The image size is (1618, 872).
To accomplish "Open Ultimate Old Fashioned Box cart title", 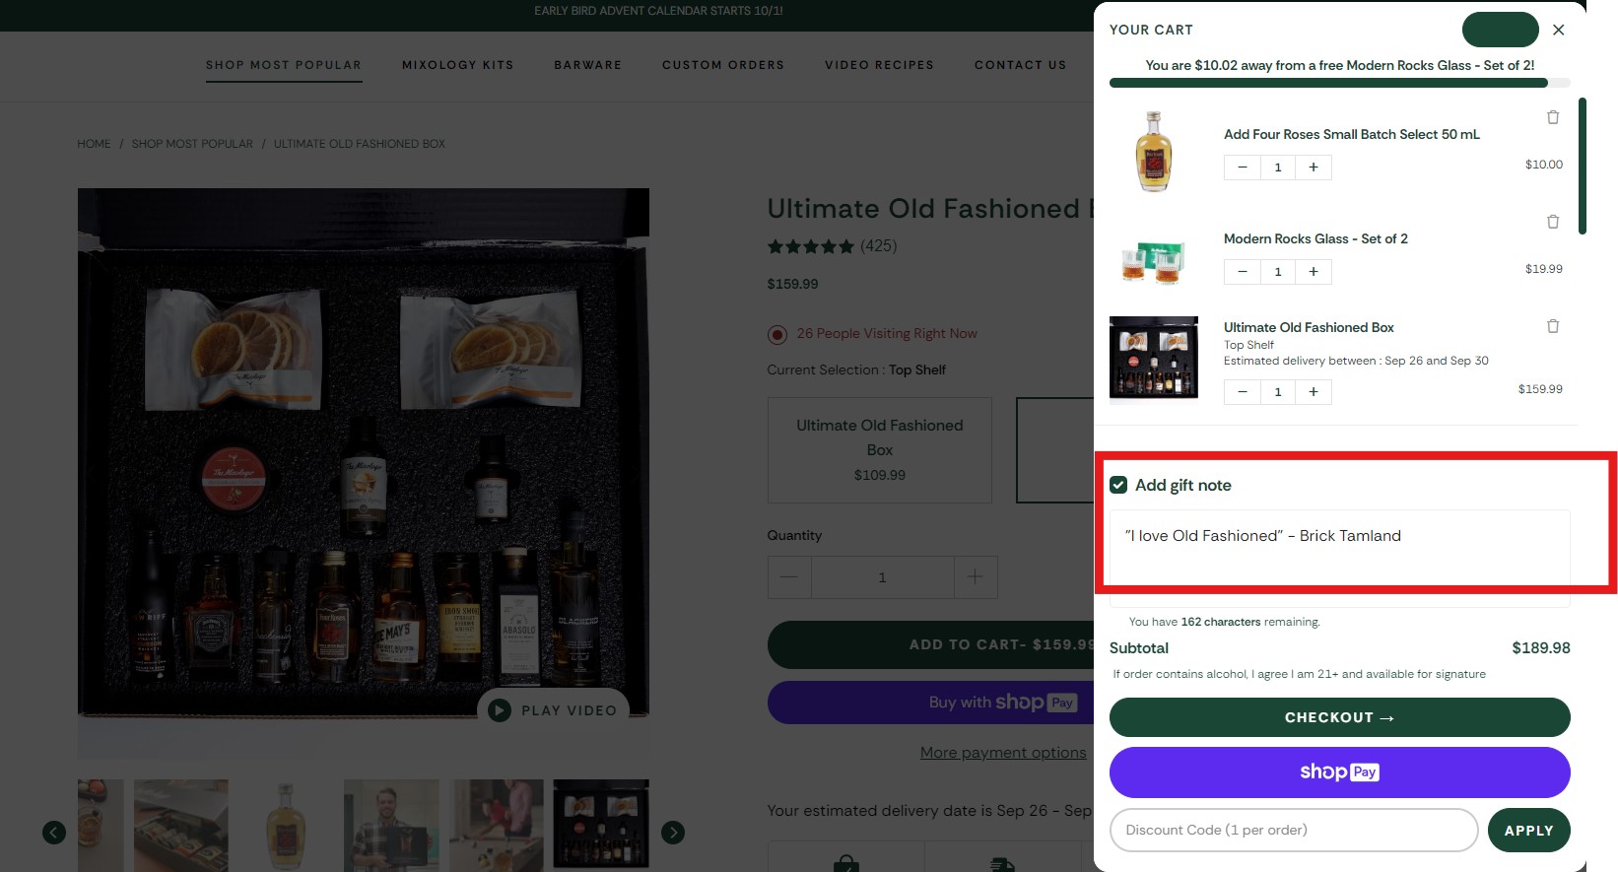I will pyautogui.click(x=1309, y=327).
